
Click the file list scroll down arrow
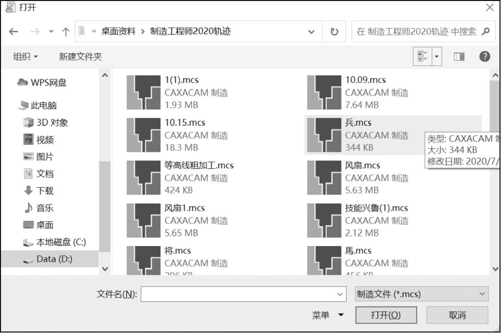click(495, 269)
